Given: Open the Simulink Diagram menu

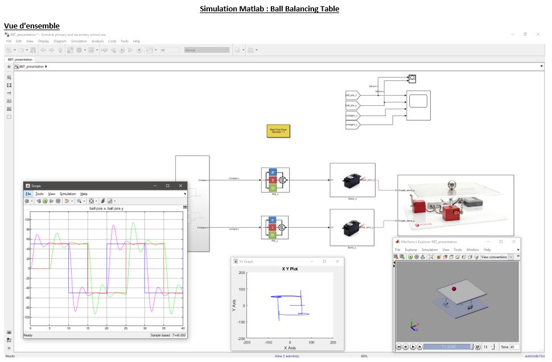Looking at the screenshot, I should click(60, 41).
